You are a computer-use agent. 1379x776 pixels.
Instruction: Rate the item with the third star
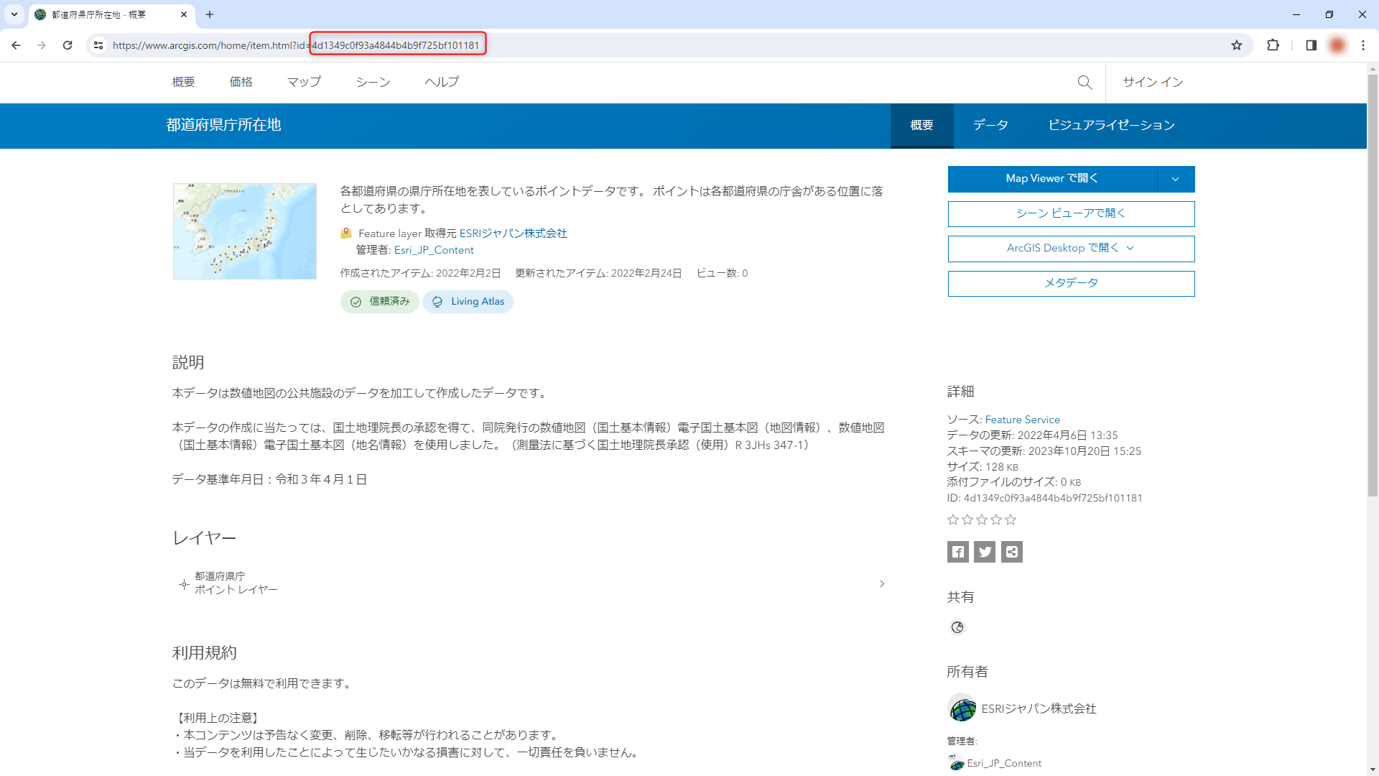pyautogui.click(x=982, y=519)
